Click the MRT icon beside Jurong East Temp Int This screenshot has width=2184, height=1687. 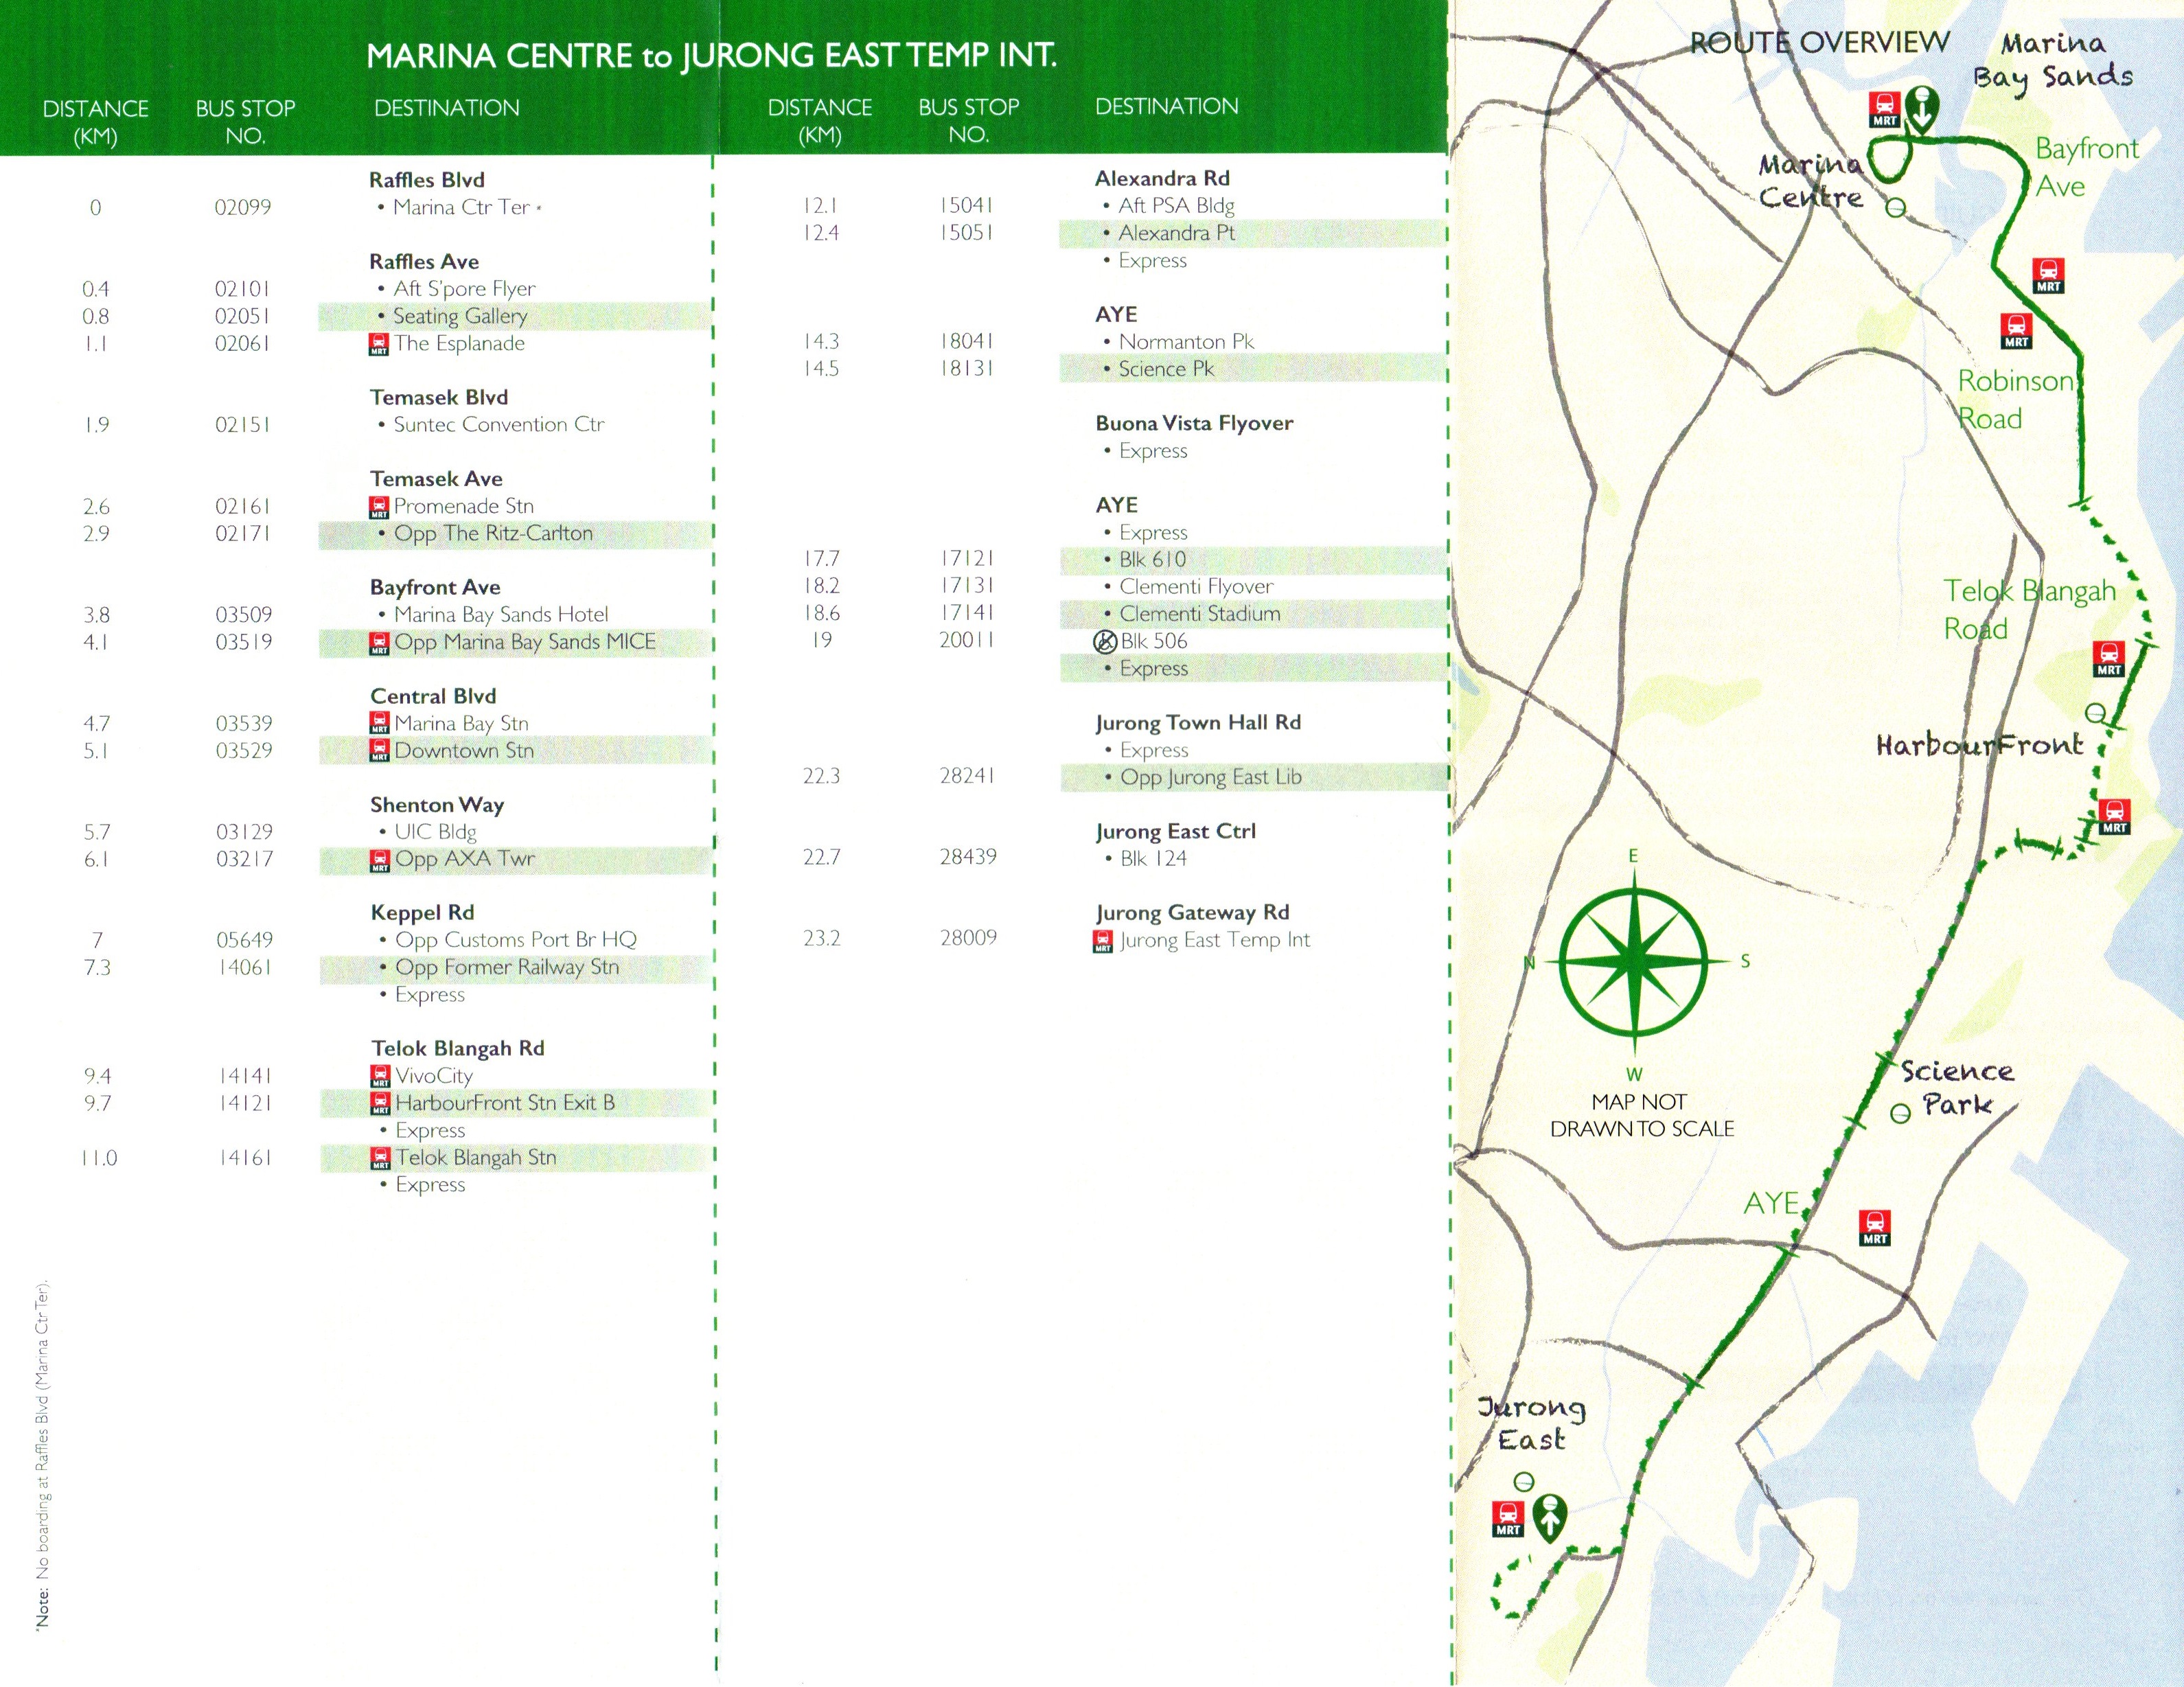[x=1102, y=941]
